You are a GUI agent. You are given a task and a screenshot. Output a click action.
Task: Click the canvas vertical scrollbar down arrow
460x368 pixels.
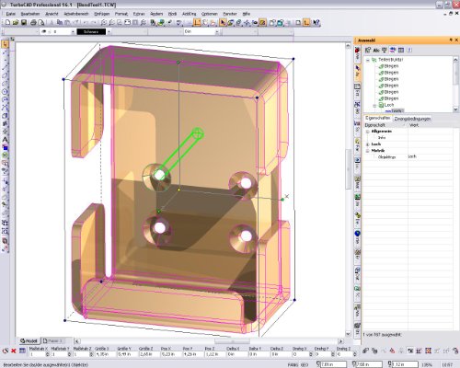tap(348, 334)
